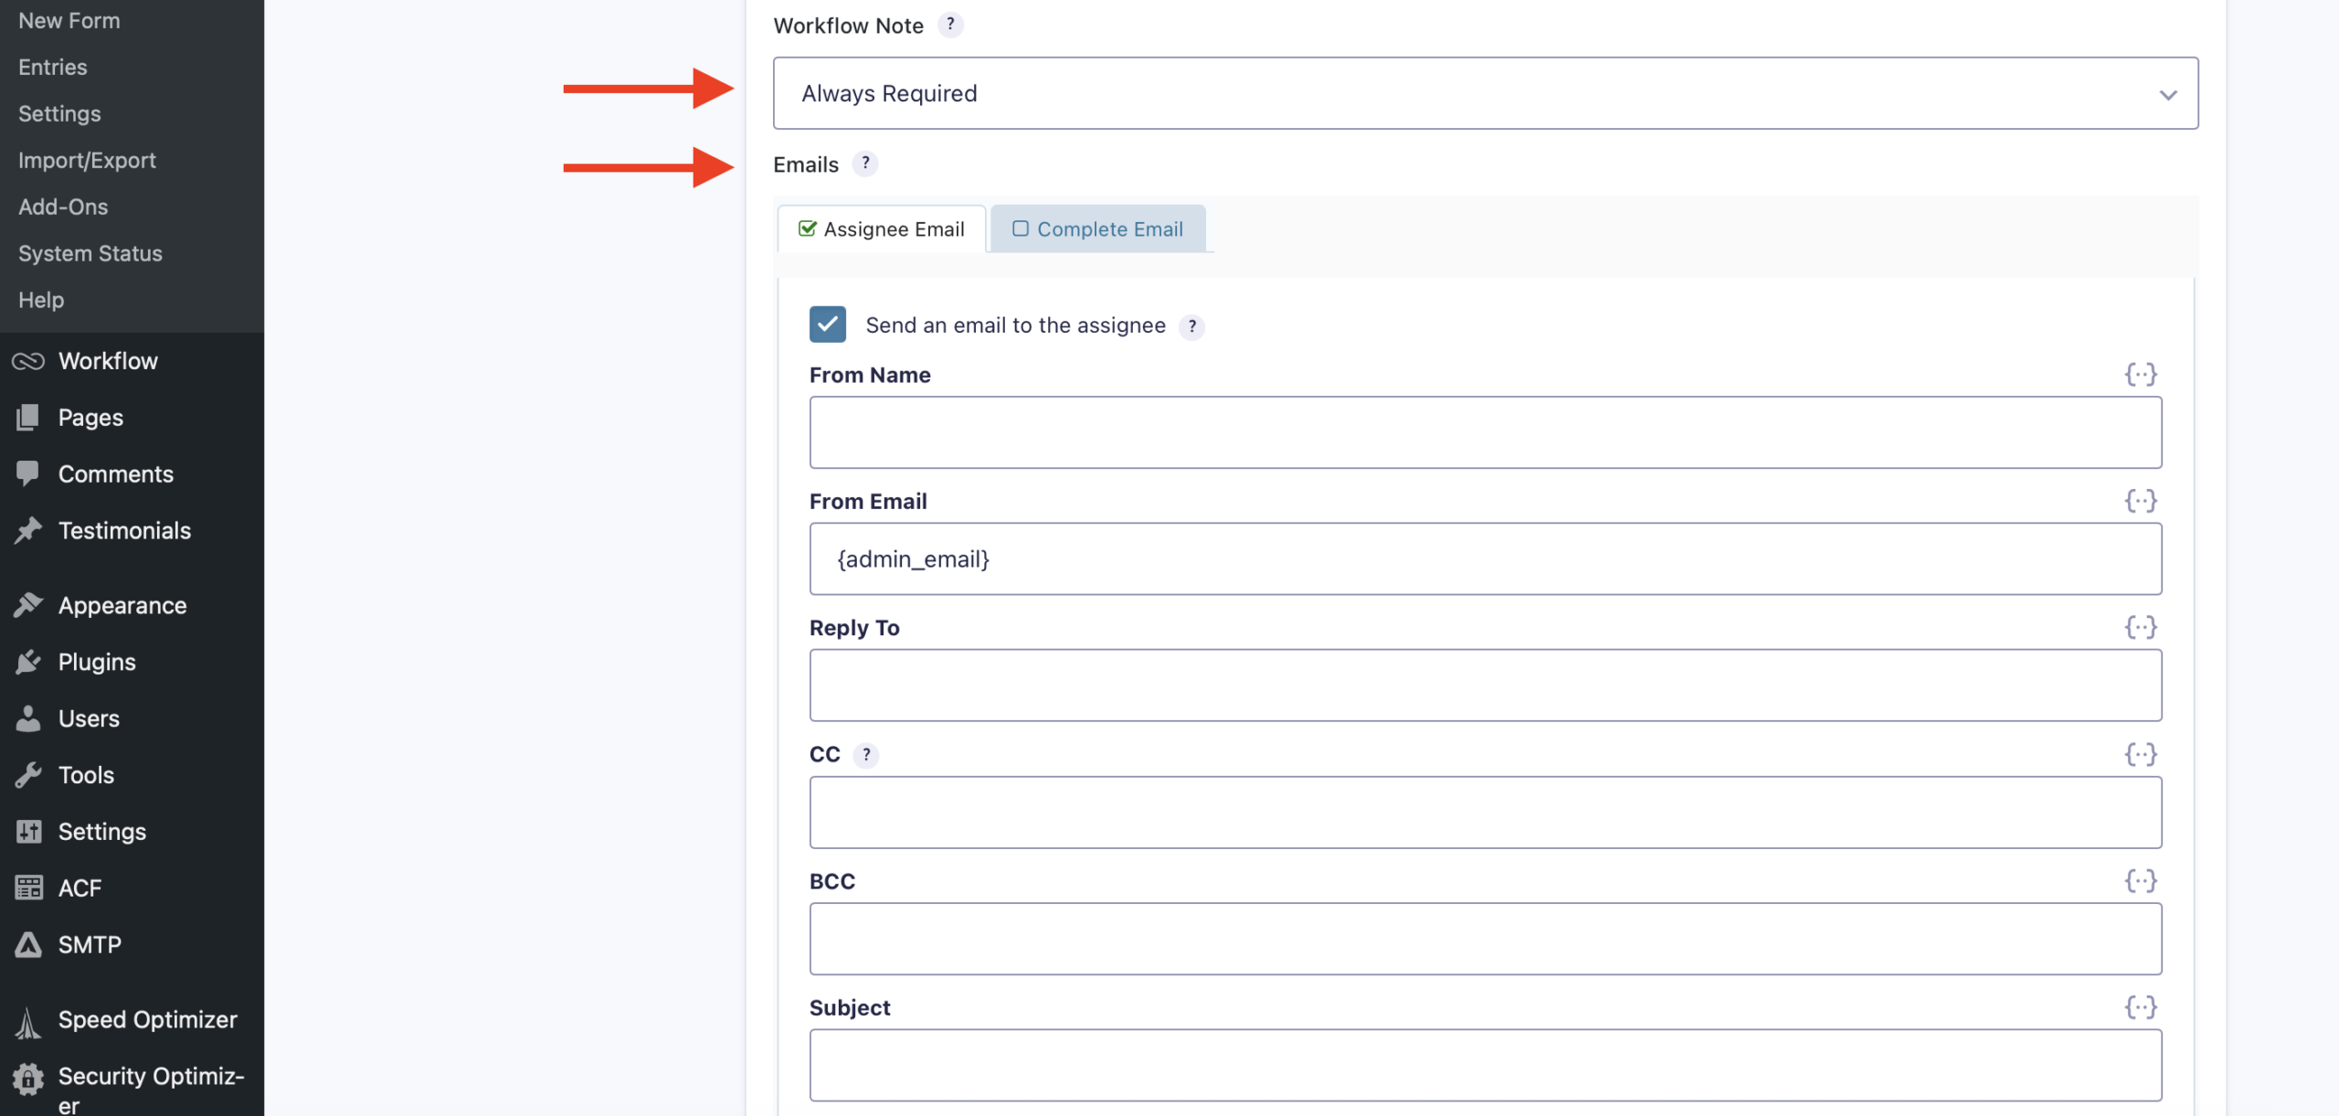Open Tools using the wrench icon
The image size is (2339, 1116).
(x=28, y=774)
